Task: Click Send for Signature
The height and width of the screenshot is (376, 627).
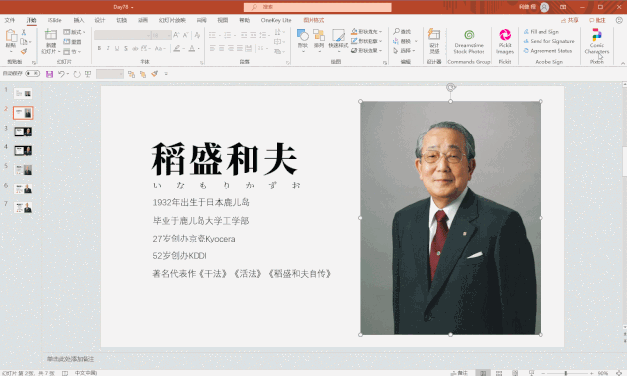Action: point(548,41)
